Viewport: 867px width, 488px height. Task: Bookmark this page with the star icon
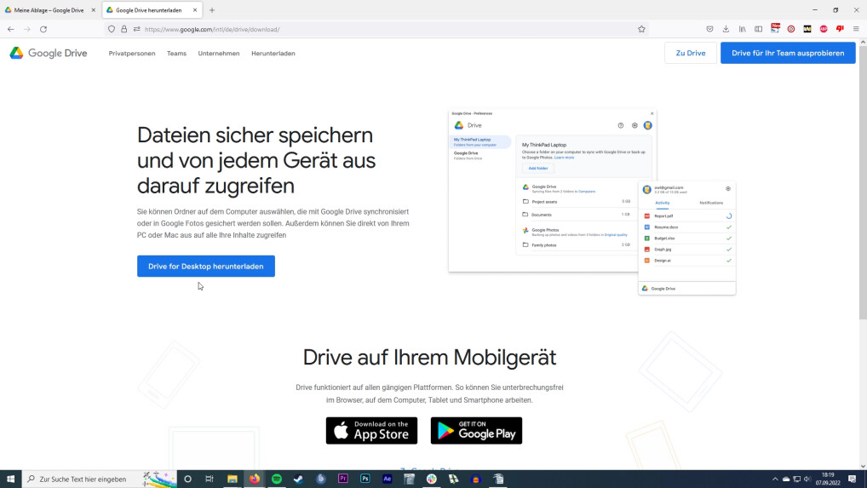[x=641, y=29]
